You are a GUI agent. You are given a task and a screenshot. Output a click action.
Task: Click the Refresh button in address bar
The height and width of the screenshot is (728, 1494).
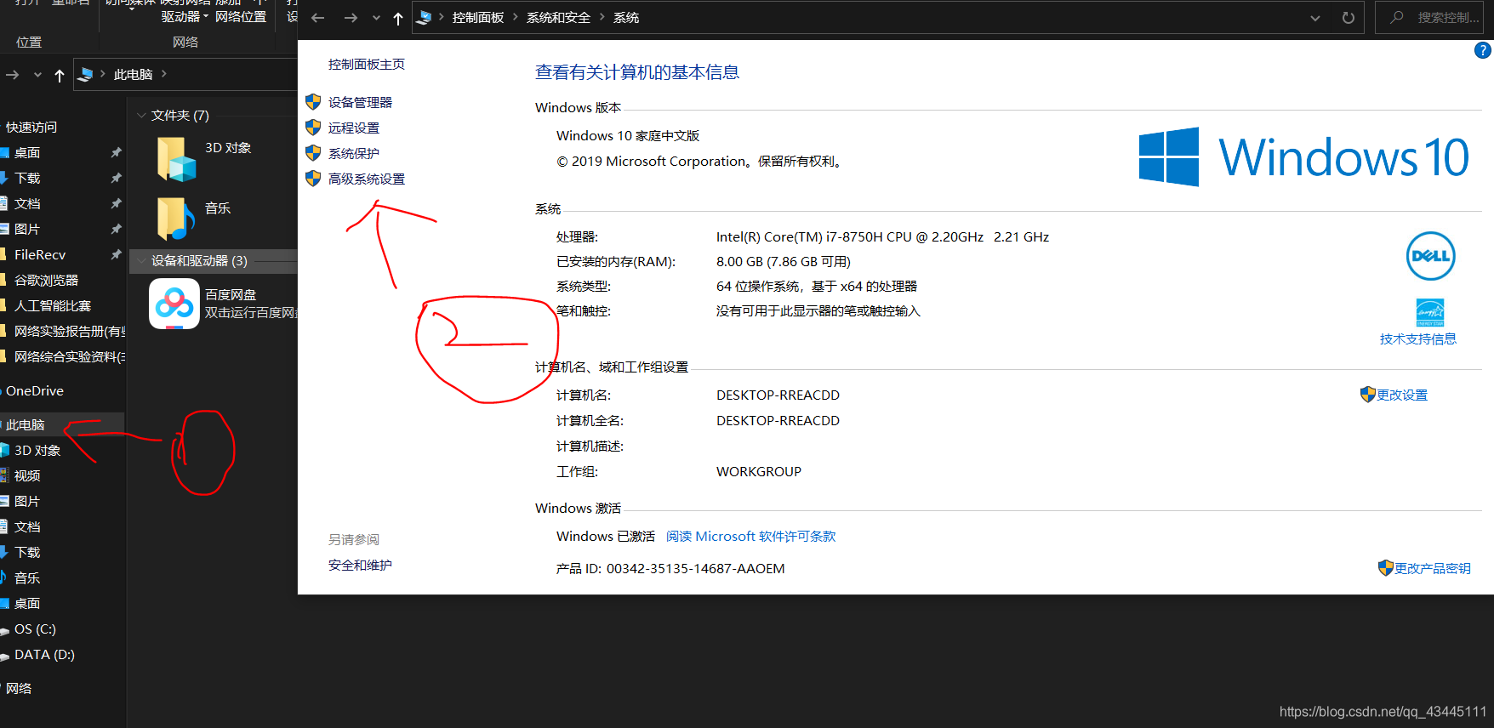coord(1349,17)
